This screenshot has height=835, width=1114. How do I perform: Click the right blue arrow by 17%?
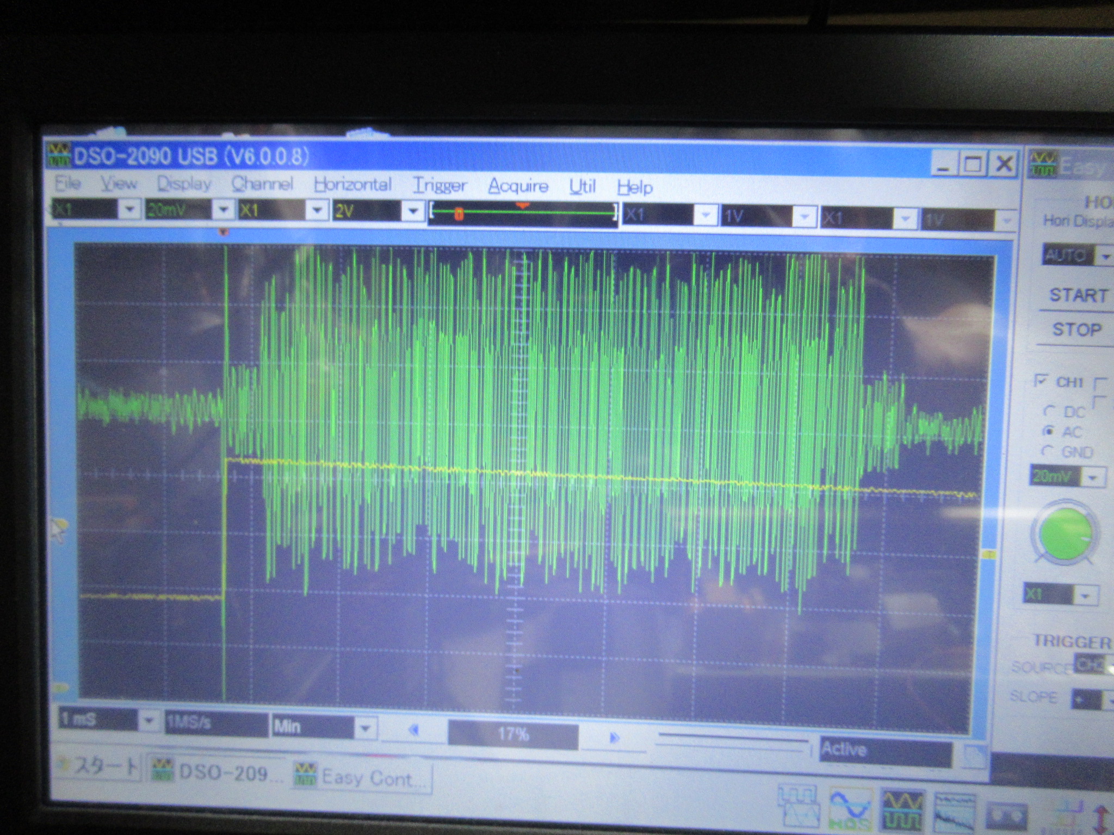coord(615,737)
